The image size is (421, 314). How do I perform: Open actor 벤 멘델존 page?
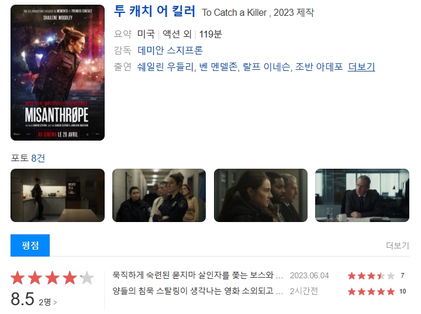(x=218, y=67)
